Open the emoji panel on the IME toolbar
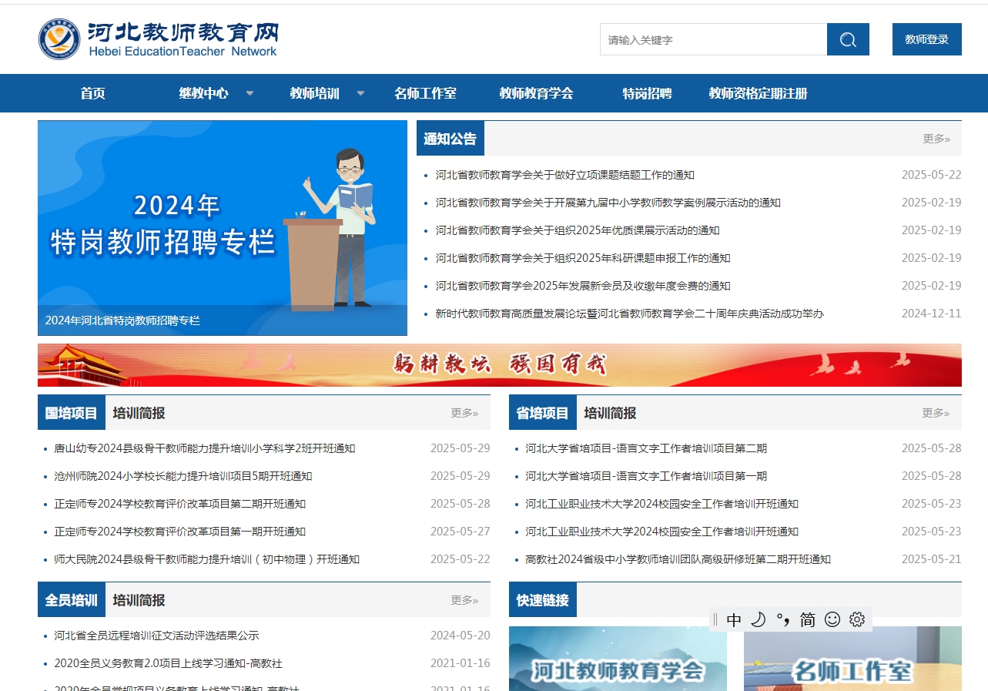The width and height of the screenshot is (988, 691). coord(832,619)
